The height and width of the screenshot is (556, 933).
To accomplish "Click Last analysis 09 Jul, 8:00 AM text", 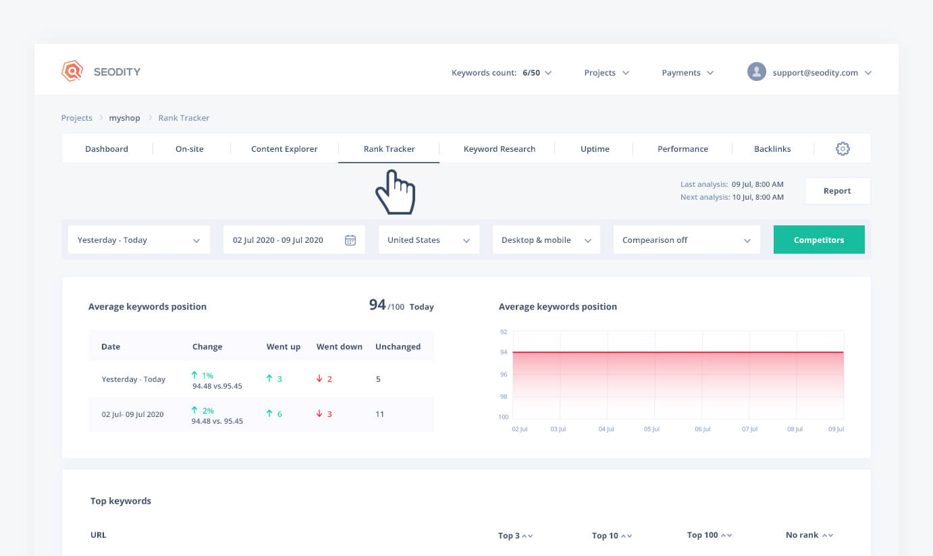I will [732, 184].
